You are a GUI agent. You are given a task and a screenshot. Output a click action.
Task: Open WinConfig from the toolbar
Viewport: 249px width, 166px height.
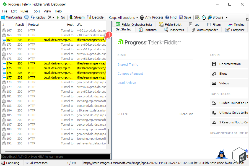11,17
